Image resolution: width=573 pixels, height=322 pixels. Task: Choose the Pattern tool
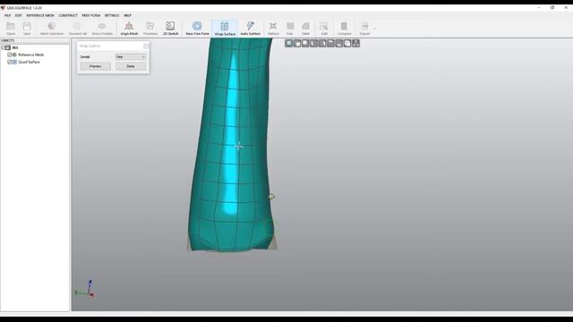[273, 28]
